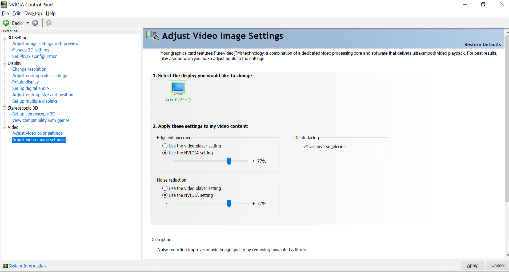Click the System Information link
The height and width of the screenshot is (272, 509).
[27, 266]
